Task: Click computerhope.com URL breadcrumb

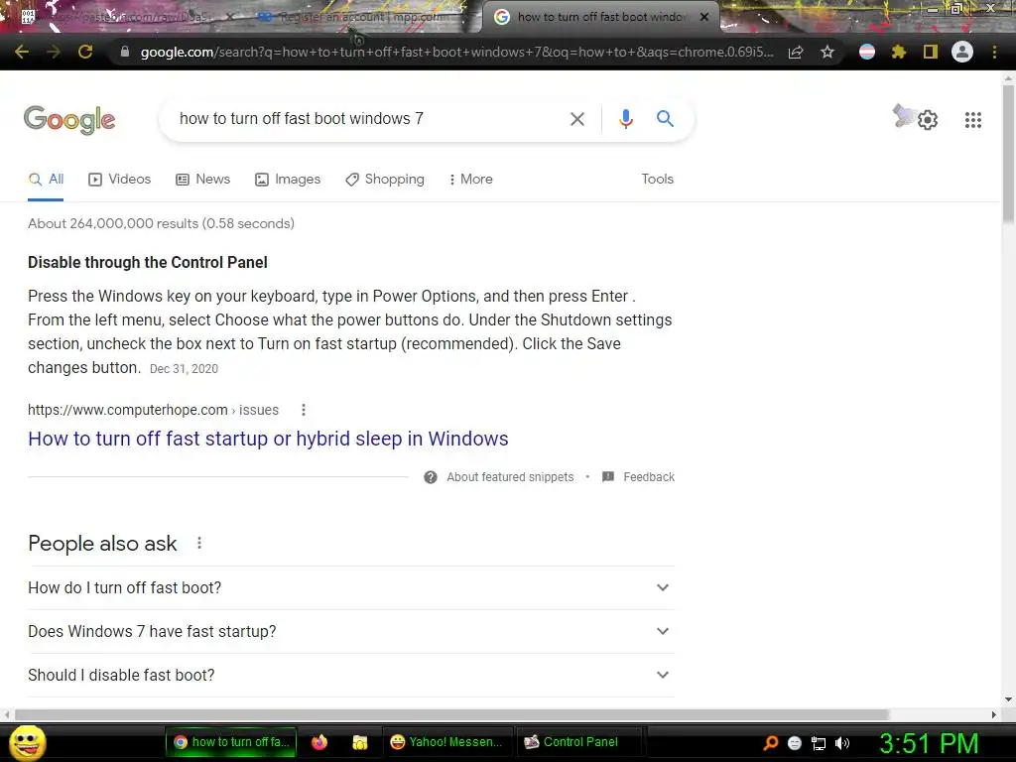Action: tap(153, 410)
